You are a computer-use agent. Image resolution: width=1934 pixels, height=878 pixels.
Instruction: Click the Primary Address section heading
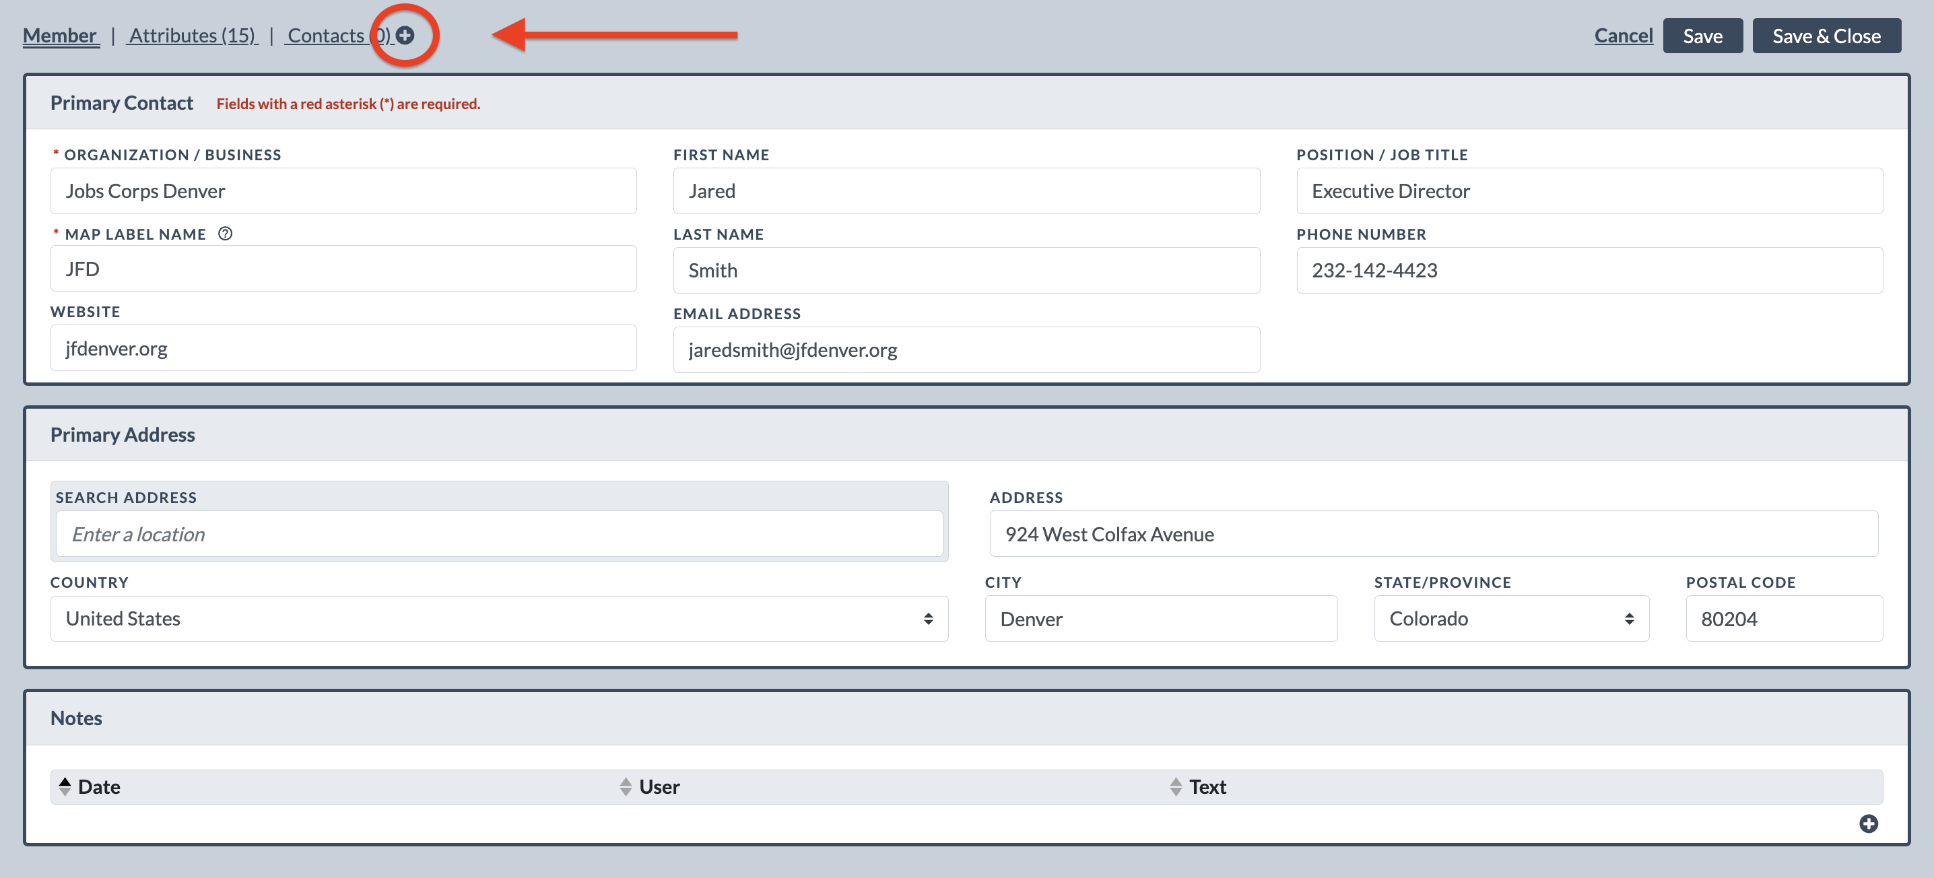(x=123, y=434)
